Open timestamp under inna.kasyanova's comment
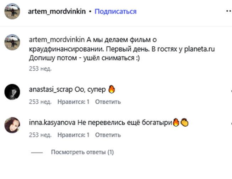Viewport: 232px width, 179px height. click(40, 135)
